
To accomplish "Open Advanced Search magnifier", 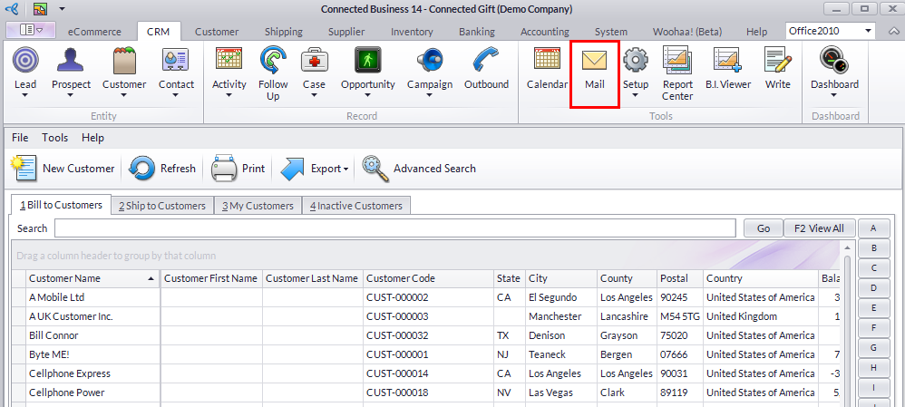I will pyautogui.click(x=374, y=168).
